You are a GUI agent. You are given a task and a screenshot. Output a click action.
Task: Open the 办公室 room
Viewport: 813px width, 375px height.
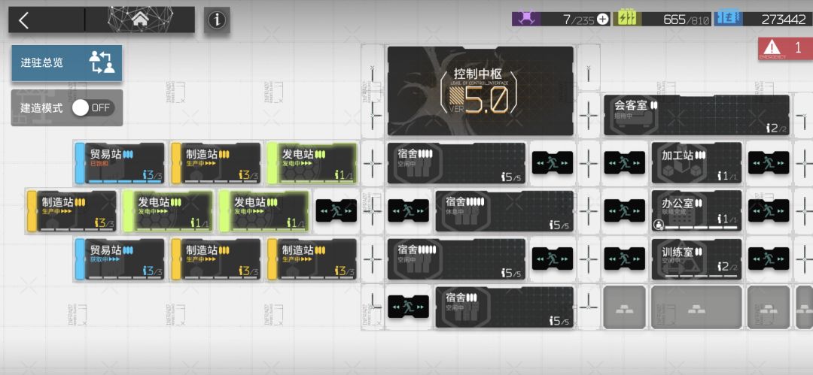(x=696, y=211)
